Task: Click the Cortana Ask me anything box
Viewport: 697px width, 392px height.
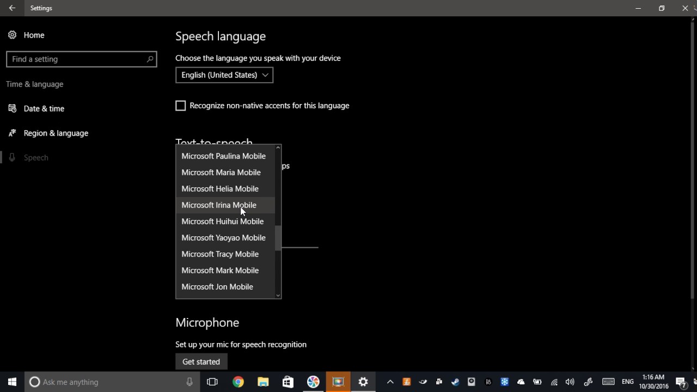Action: pyautogui.click(x=112, y=382)
